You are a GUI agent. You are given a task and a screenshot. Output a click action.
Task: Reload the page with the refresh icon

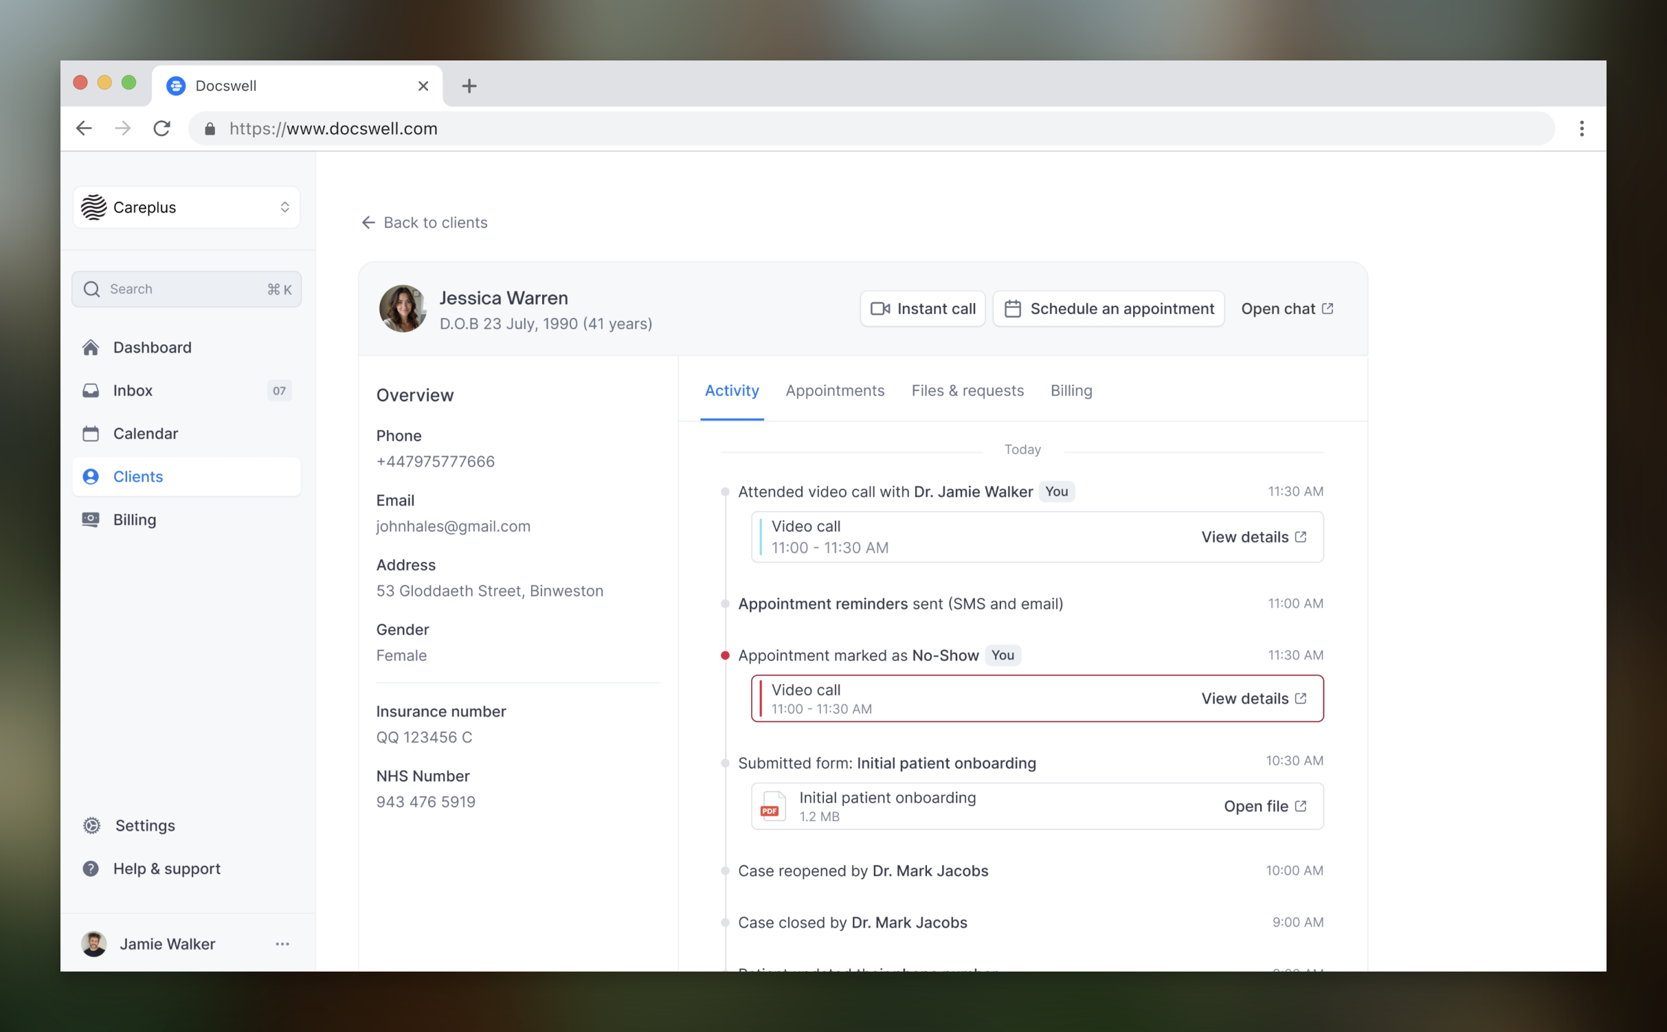click(162, 128)
